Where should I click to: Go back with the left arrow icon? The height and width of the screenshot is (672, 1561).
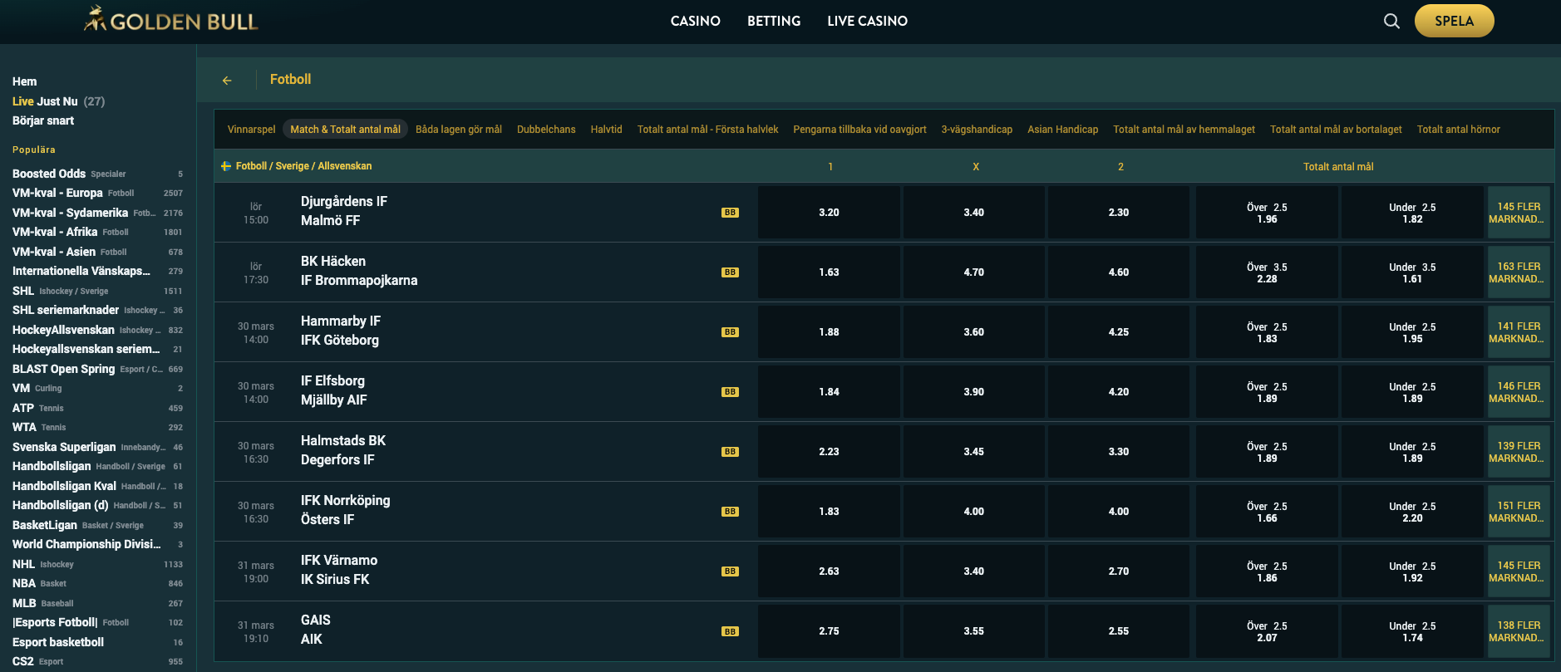coord(227,81)
